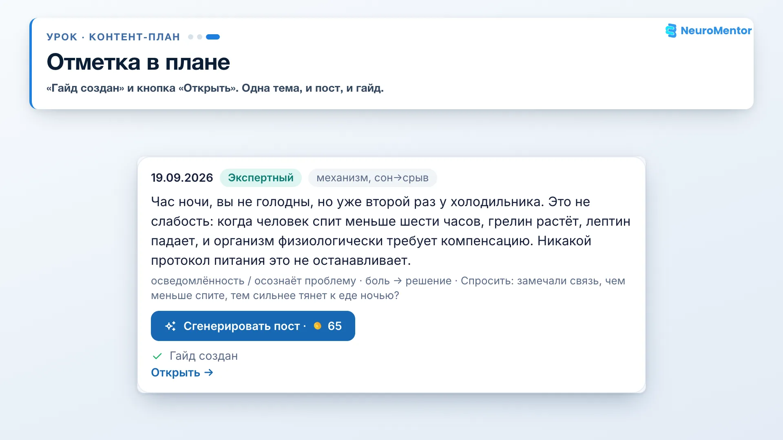
Task: Click the date 19.09.2026
Action: [x=182, y=178]
